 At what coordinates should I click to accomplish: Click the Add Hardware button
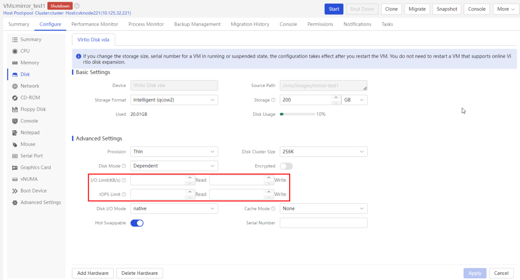coord(93,273)
